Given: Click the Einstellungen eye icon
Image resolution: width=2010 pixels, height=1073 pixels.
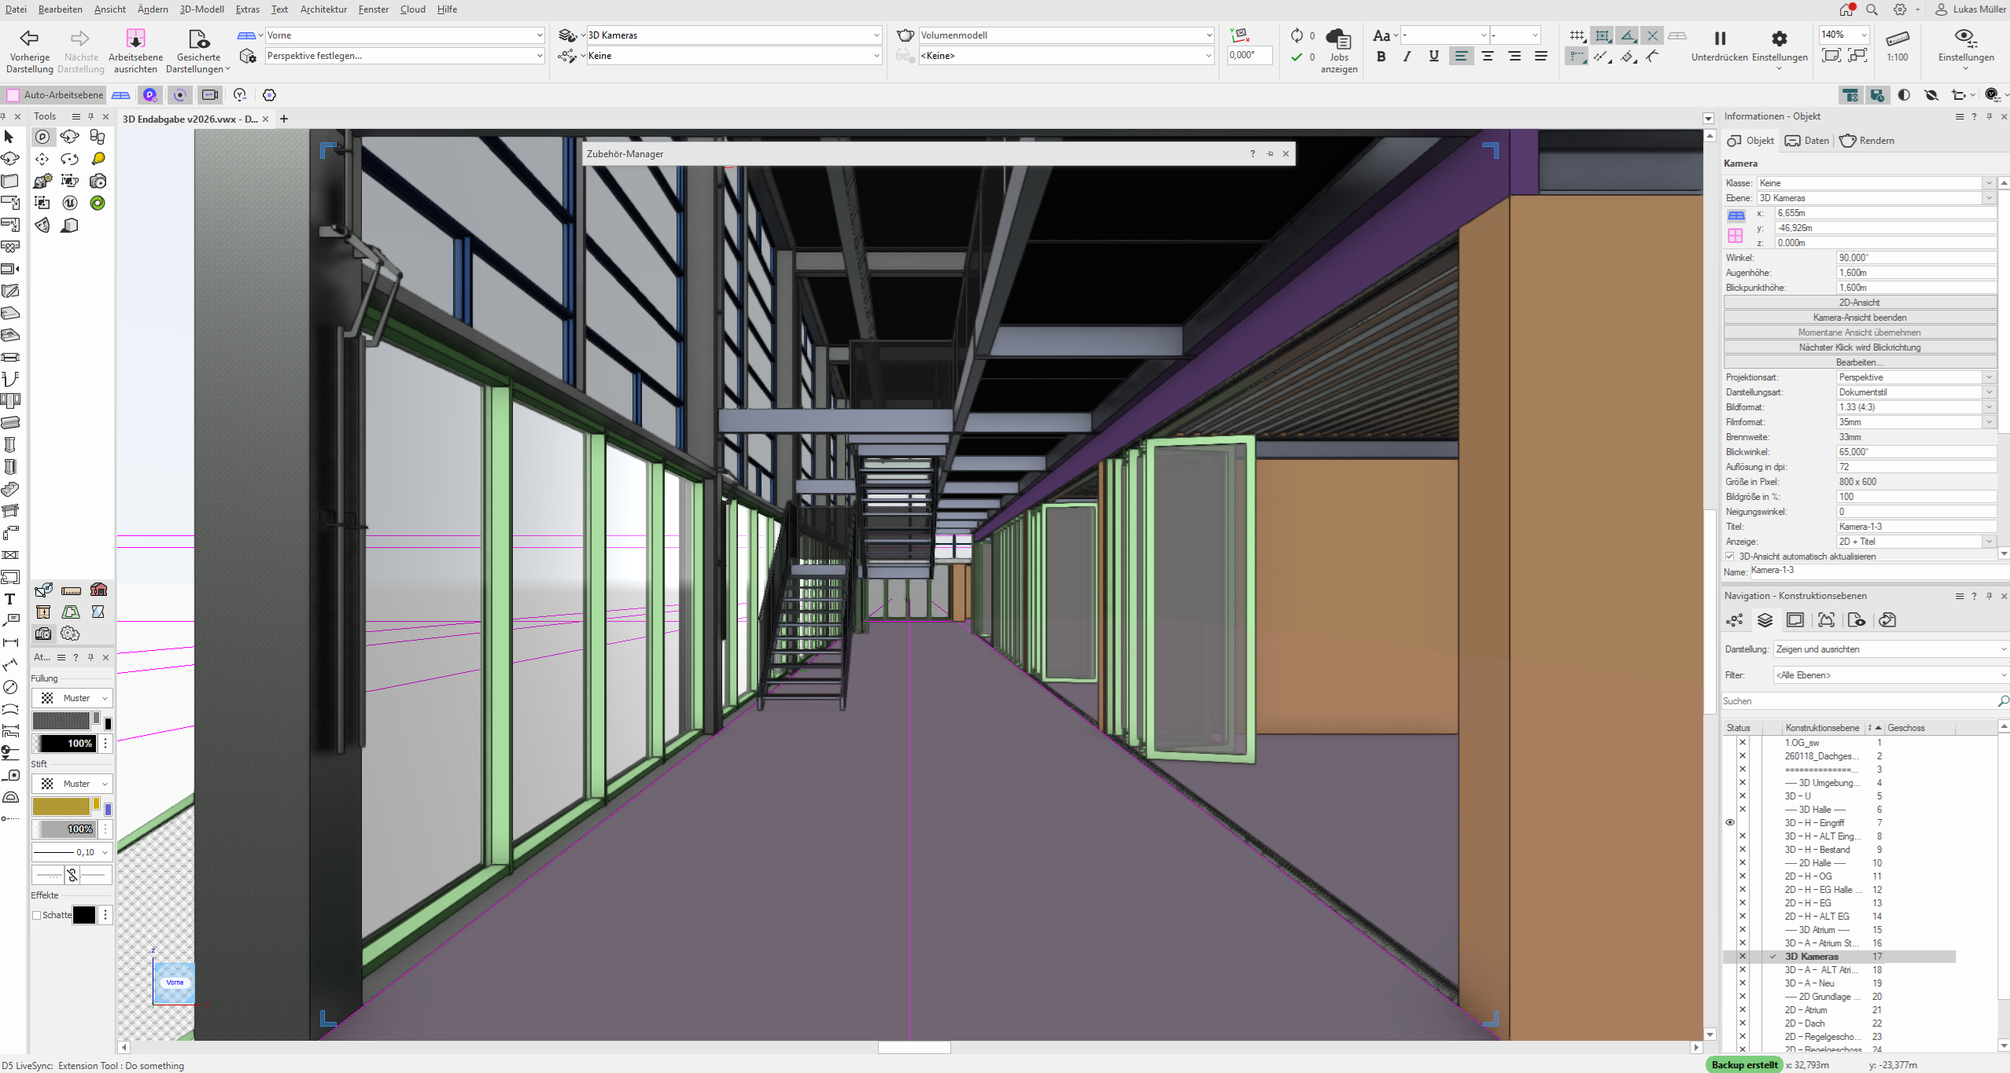Looking at the screenshot, I should click(x=1964, y=37).
